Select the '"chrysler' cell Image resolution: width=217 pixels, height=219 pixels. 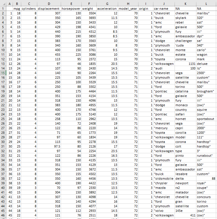164,183
